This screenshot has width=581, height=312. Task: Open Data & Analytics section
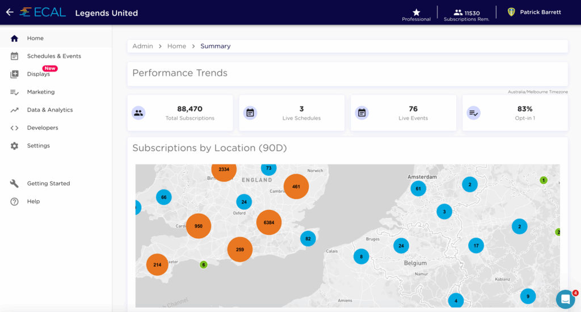[x=50, y=110]
